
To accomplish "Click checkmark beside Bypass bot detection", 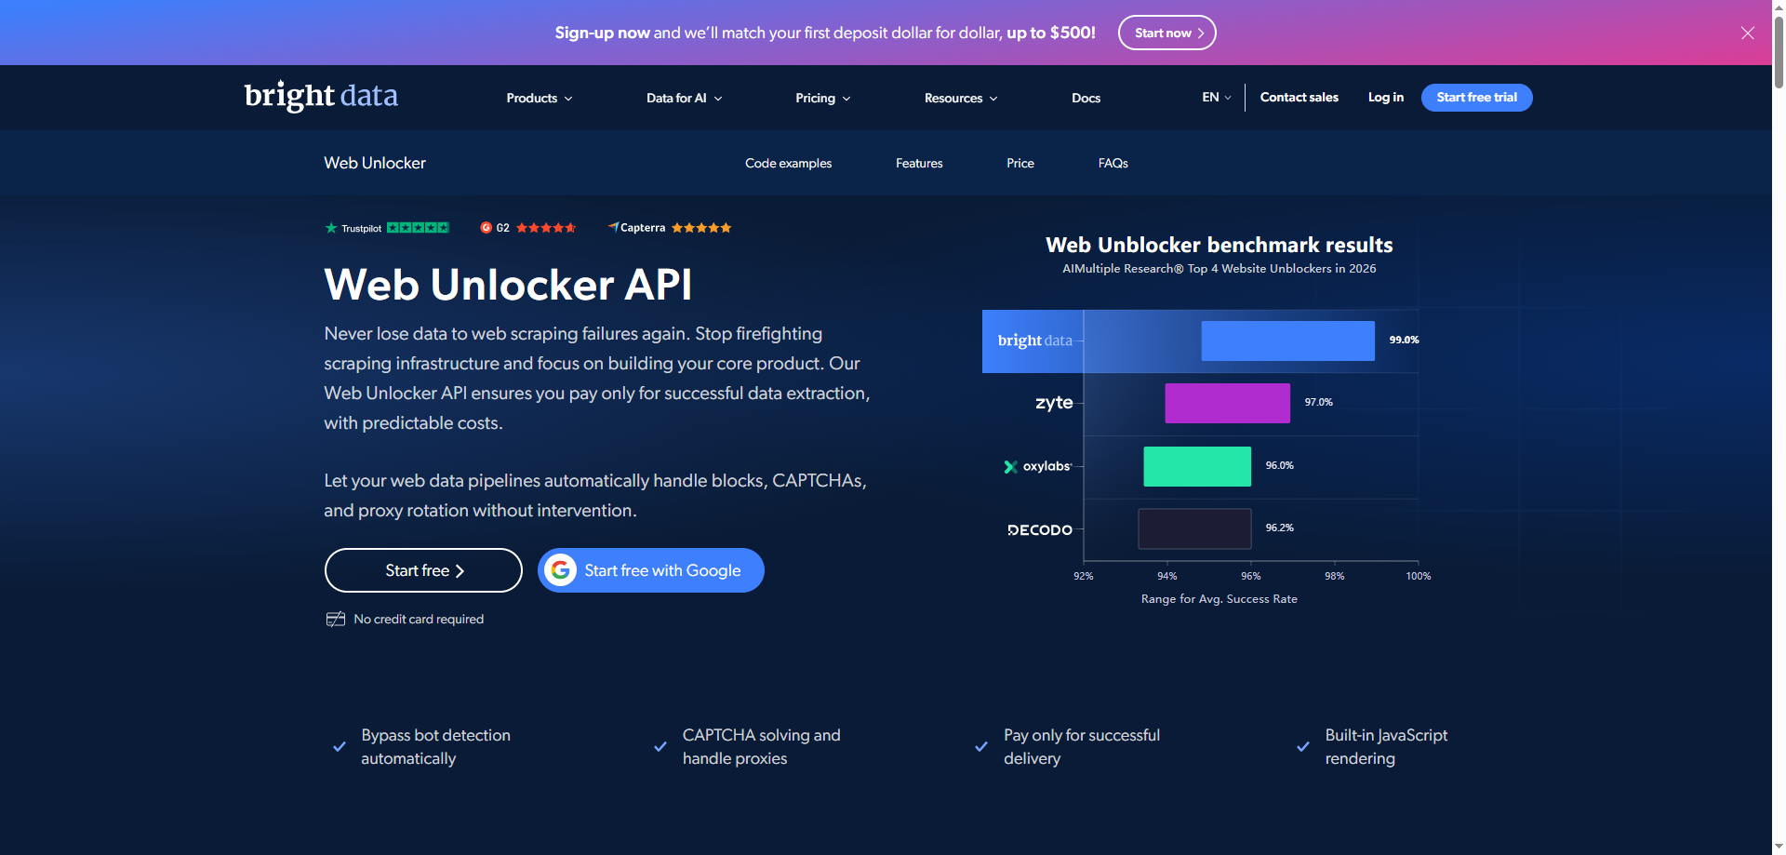I will click(x=340, y=747).
